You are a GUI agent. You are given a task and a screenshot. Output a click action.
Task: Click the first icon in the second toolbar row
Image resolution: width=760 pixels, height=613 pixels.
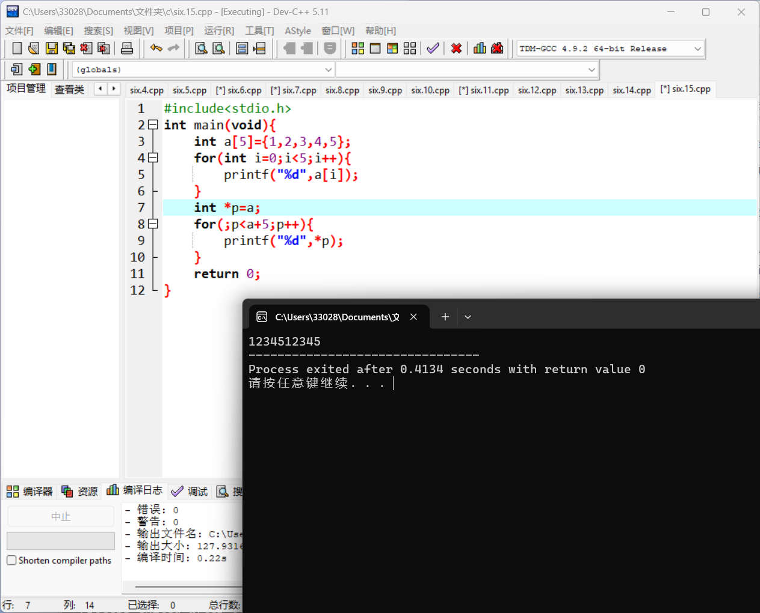point(17,69)
